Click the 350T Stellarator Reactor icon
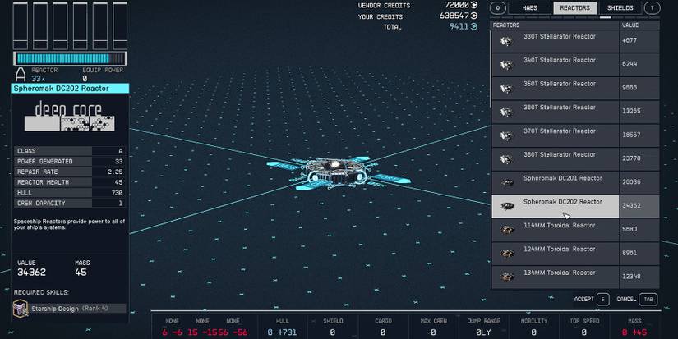 [x=506, y=89]
